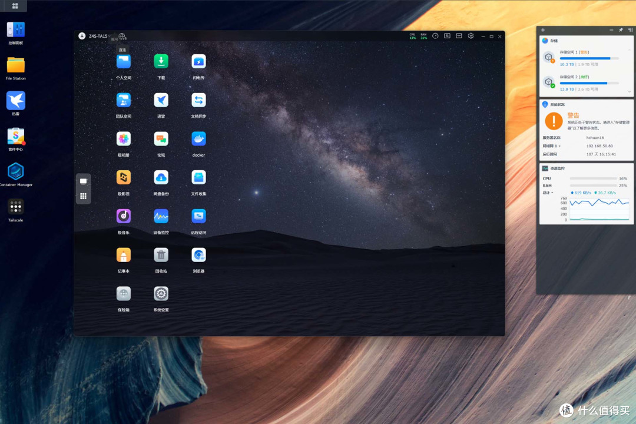This screenshot has width=636, height=424.
Task: Open the 文档同步 app
Action: coord(198,100)
